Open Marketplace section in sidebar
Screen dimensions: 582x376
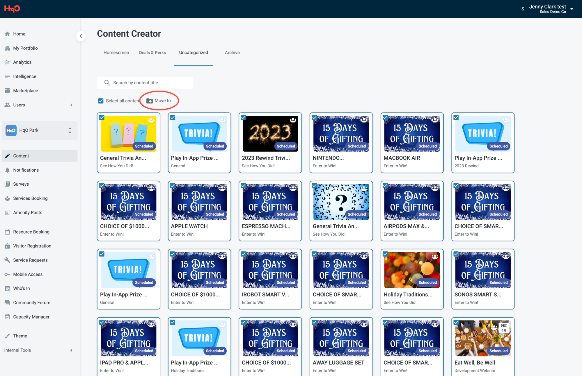pos(25,91)
